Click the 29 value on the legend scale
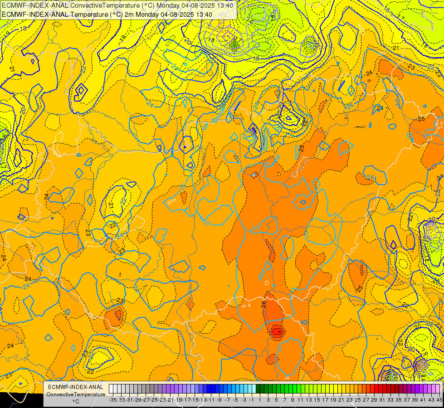444x408 pixels. (x=374, y=400)
